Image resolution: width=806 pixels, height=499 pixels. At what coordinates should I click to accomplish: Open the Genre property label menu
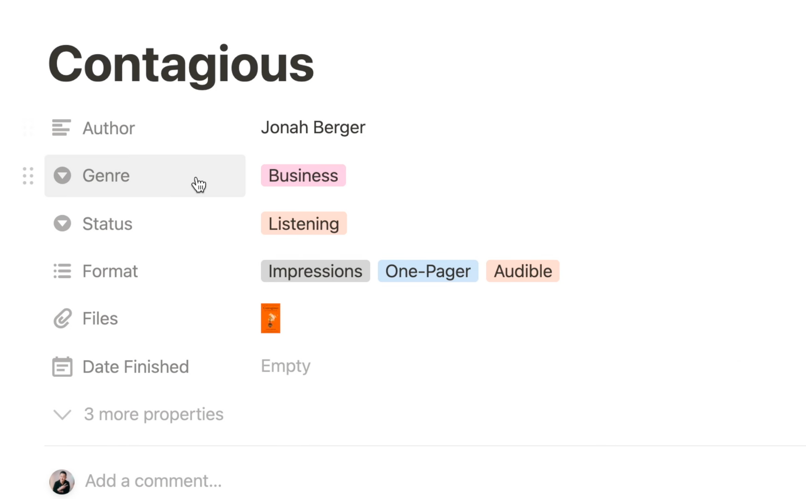(x=145, y=176)
